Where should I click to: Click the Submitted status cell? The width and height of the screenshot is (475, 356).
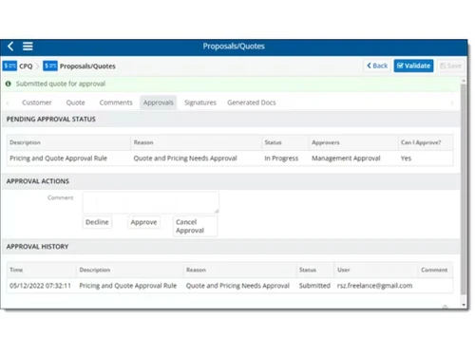click(314, 286)
